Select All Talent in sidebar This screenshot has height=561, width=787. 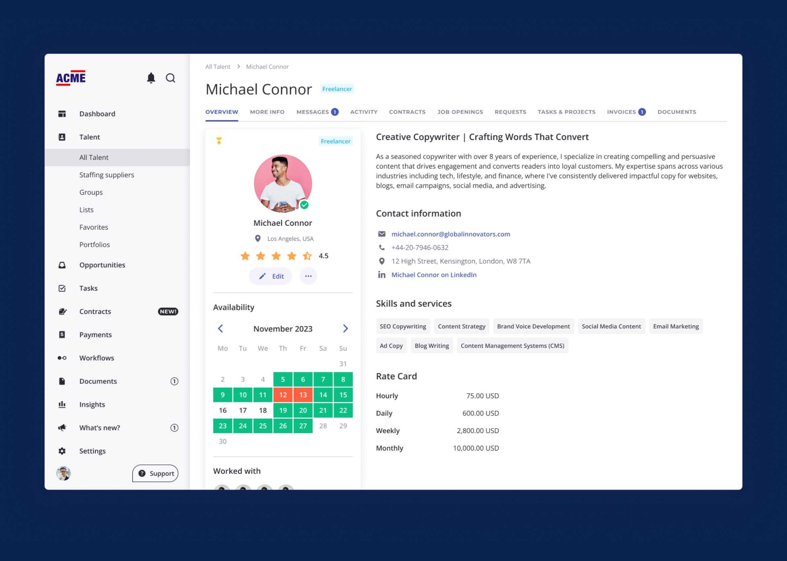pos(117,157)
